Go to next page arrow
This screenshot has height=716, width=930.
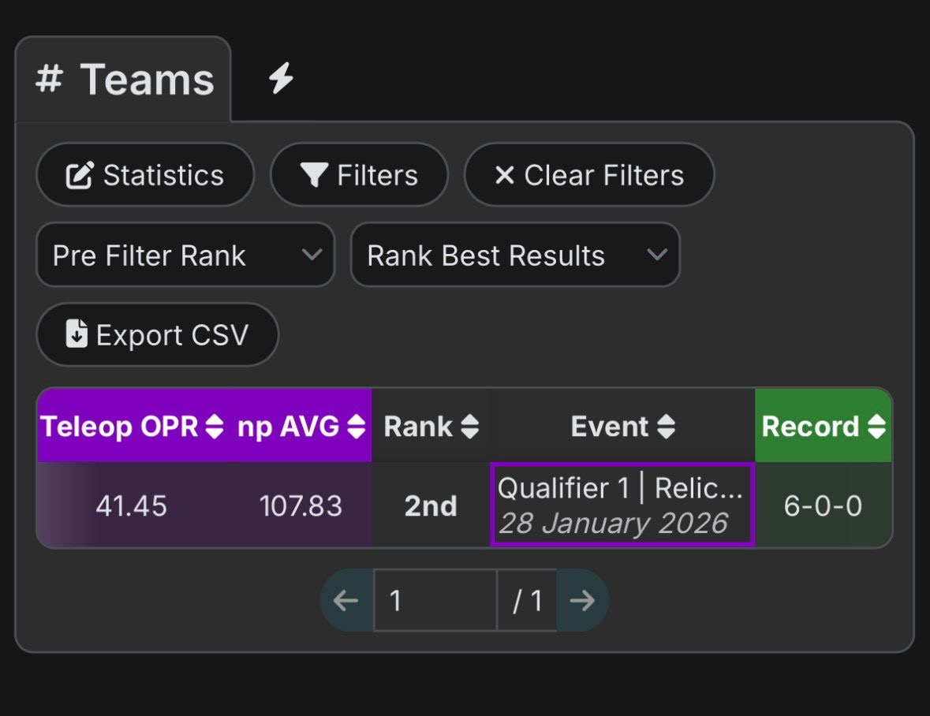(582, 601)
